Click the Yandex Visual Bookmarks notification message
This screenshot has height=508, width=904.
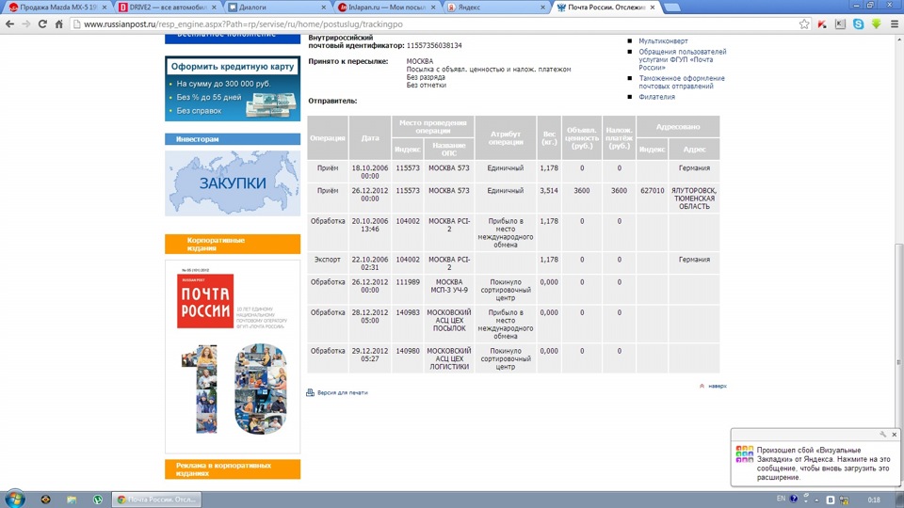[823, 464]
